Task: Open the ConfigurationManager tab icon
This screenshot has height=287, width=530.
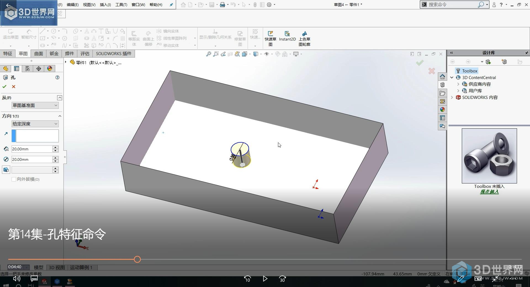Action: [x=28, y=69]
